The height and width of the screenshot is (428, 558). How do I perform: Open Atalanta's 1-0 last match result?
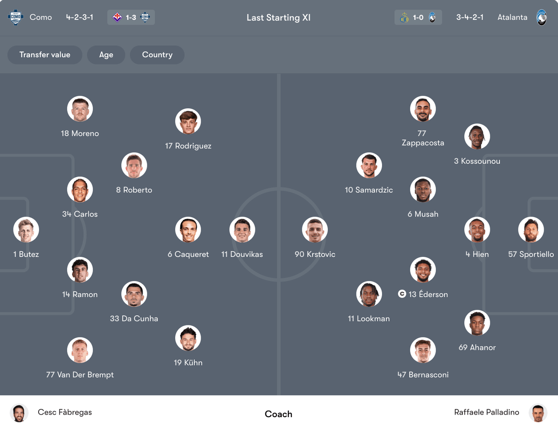[x=418, y=17]
